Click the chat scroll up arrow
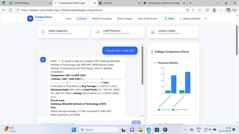 [x=142, y=45]
